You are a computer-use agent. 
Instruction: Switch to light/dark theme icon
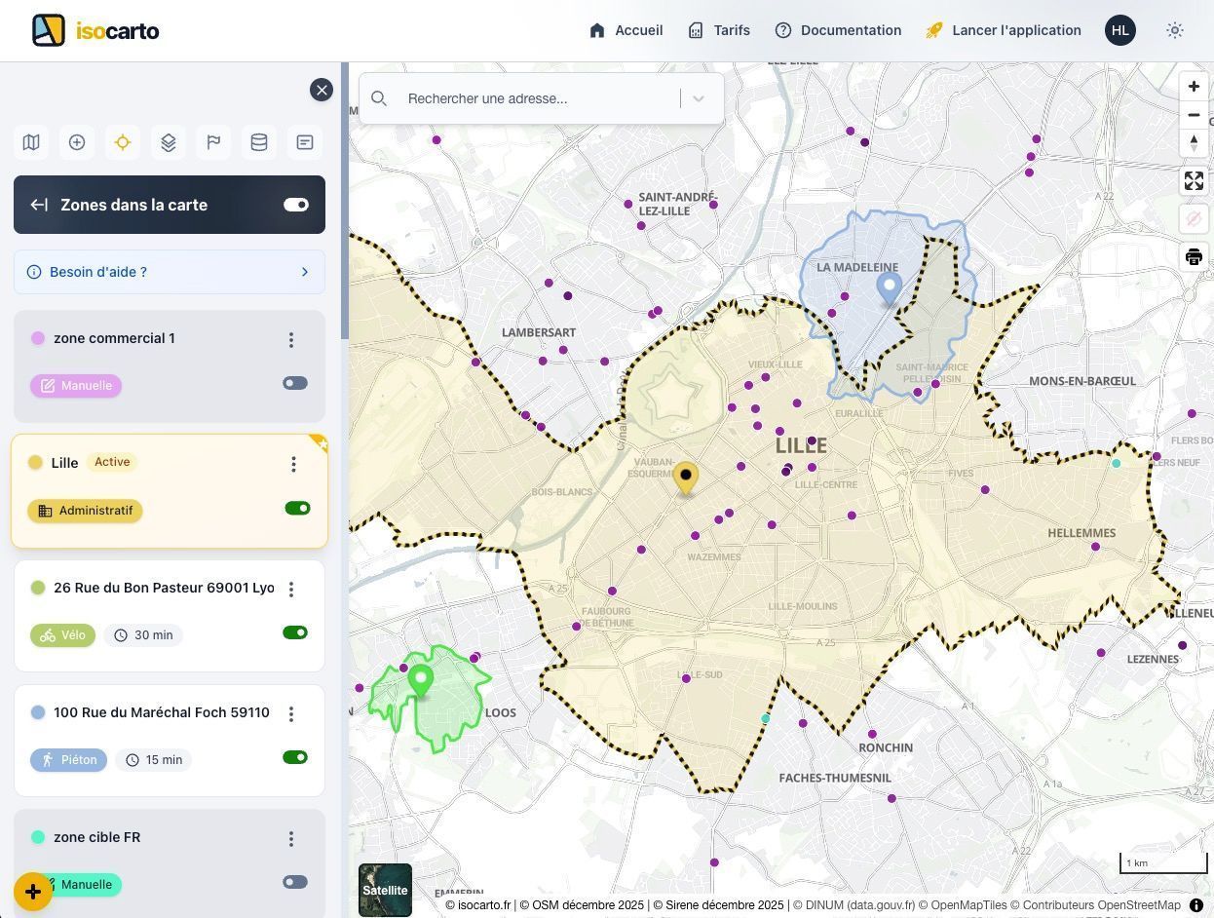pyautogui.click(x=1175, y=30)
